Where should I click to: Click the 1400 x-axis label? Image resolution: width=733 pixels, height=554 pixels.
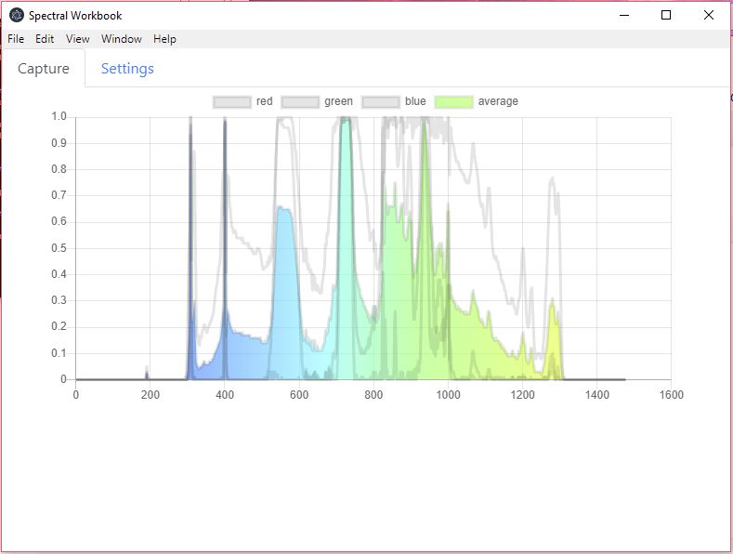pos(597,395)
